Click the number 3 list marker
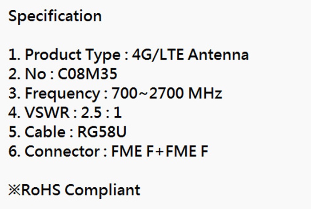This screenshot has width=311, height=209. [12, 94]
